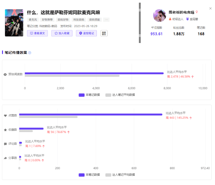Screen dimensions: 215x185
Task: Select the 数码好物 tag
Action: (x=63, y=20)
